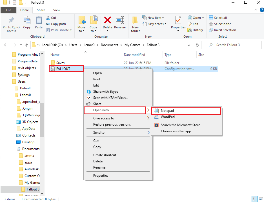The width and height of the screenshot is (264, 202).
Task: Click the Properties ribbon icon
Action: (178, 20)
